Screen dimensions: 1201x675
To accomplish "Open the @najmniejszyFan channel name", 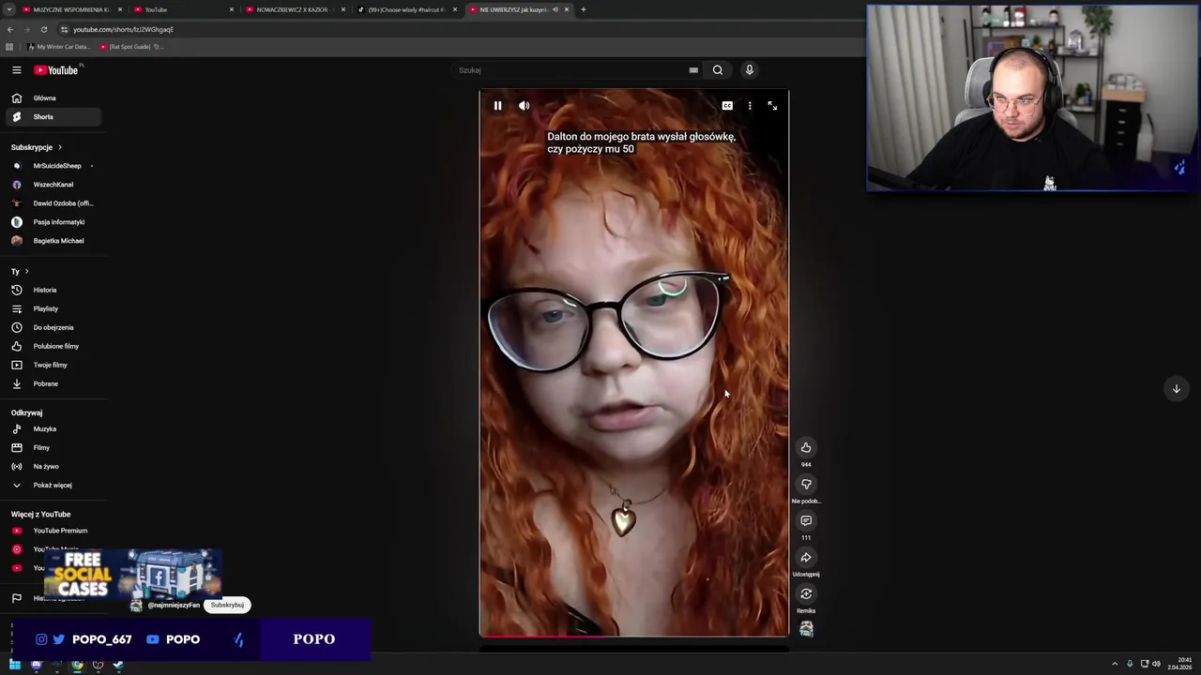I will pyautogui.click(x=174, y=606).
